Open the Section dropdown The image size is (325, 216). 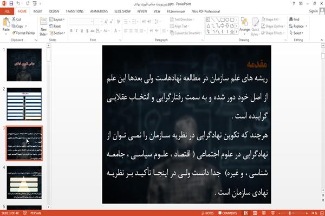pos(57,33)
